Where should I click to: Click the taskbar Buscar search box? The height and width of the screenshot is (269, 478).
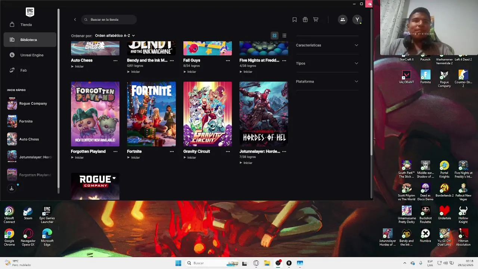pos(212,263)
